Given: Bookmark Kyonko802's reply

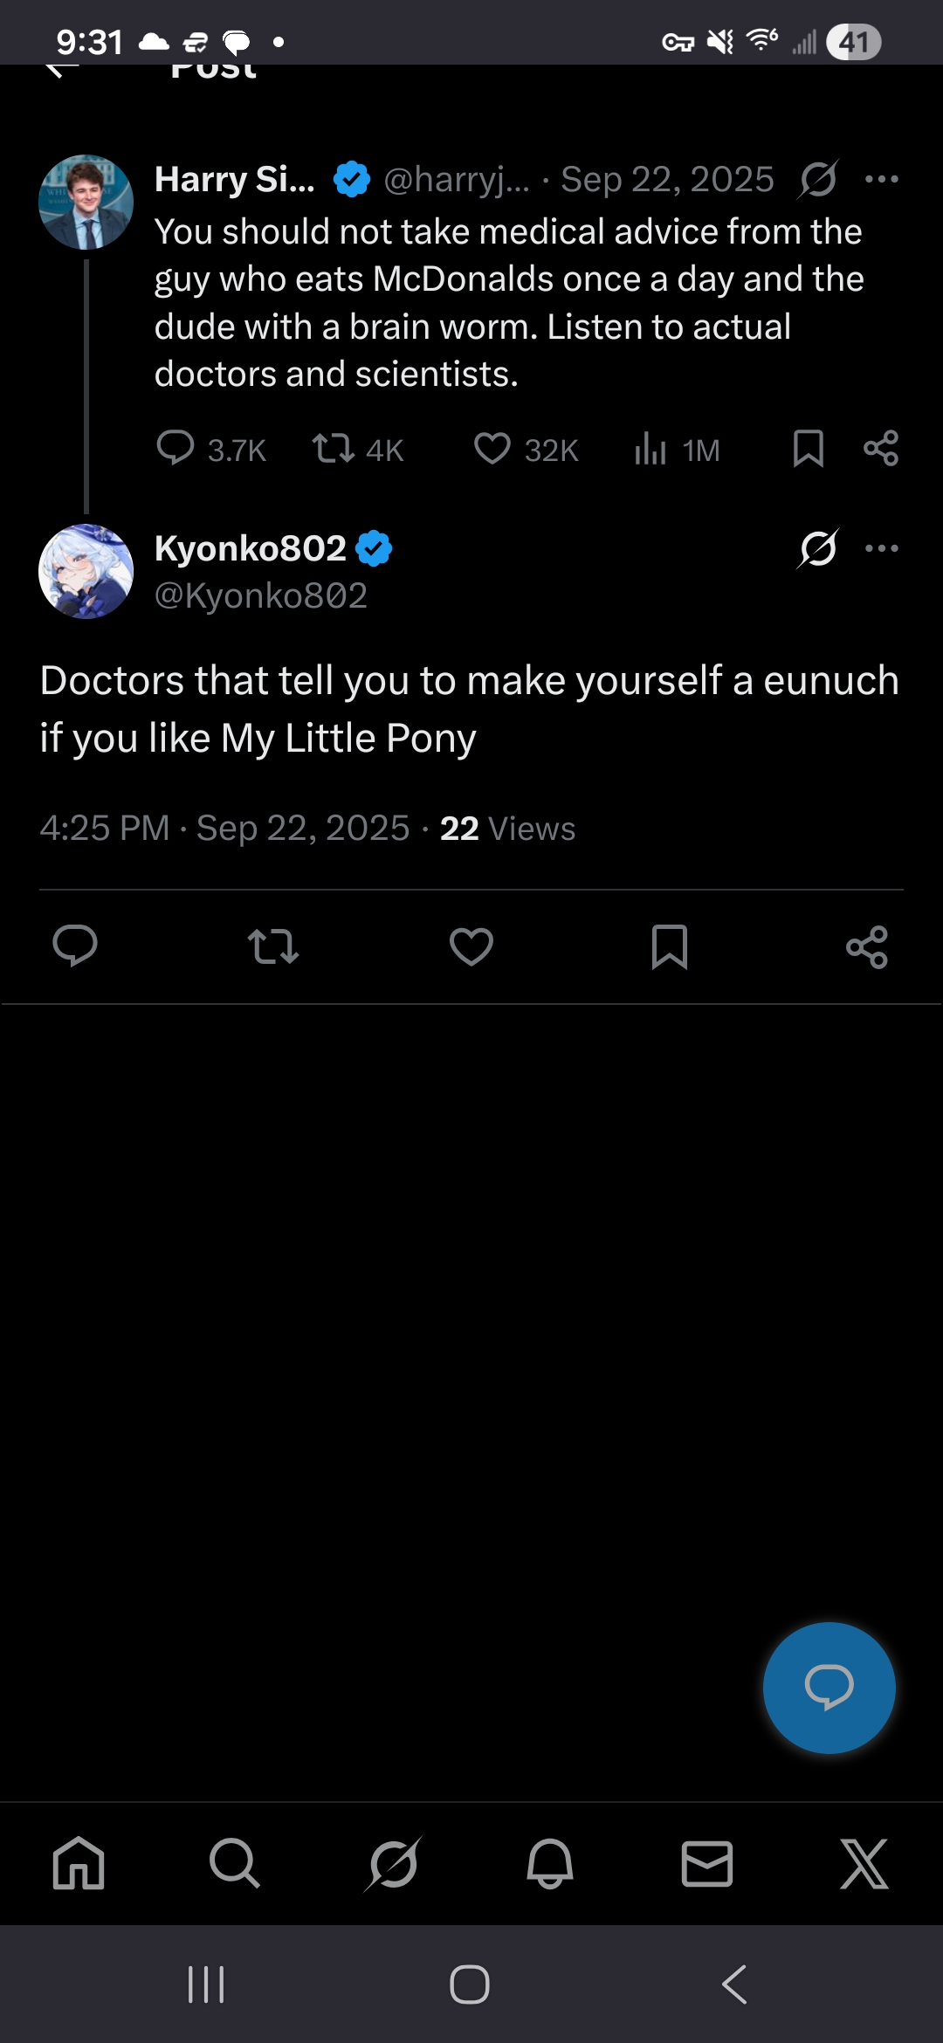Looking at the screenshot, I should 670,947.
